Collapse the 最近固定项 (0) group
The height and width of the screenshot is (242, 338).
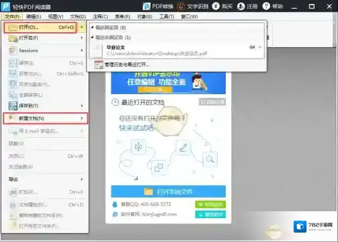(92, 27)
